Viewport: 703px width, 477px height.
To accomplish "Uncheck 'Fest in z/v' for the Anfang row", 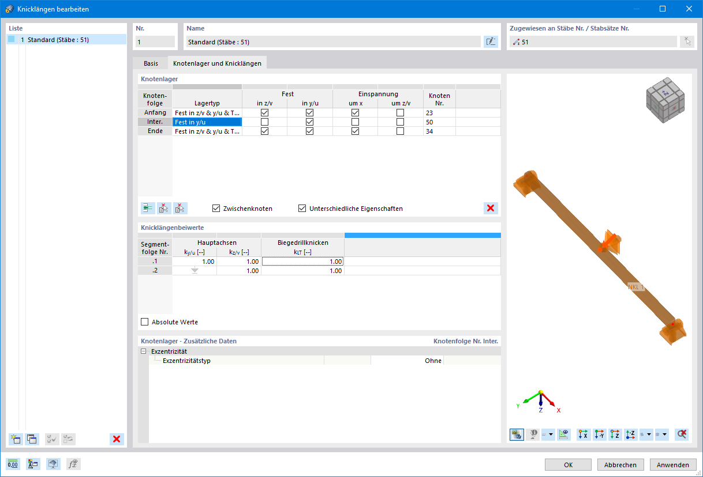I will (x=264, y=113).
